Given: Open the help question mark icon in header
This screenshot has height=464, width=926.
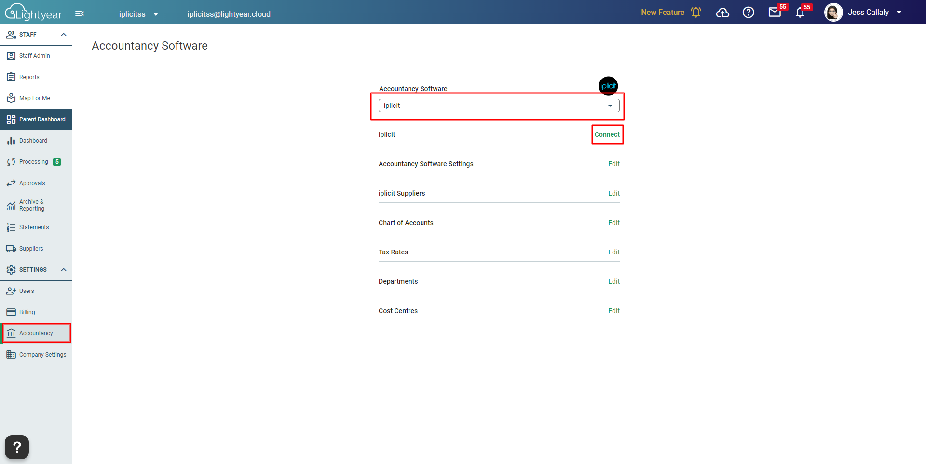Looking at the screenshot, I should tap(749, 13).
